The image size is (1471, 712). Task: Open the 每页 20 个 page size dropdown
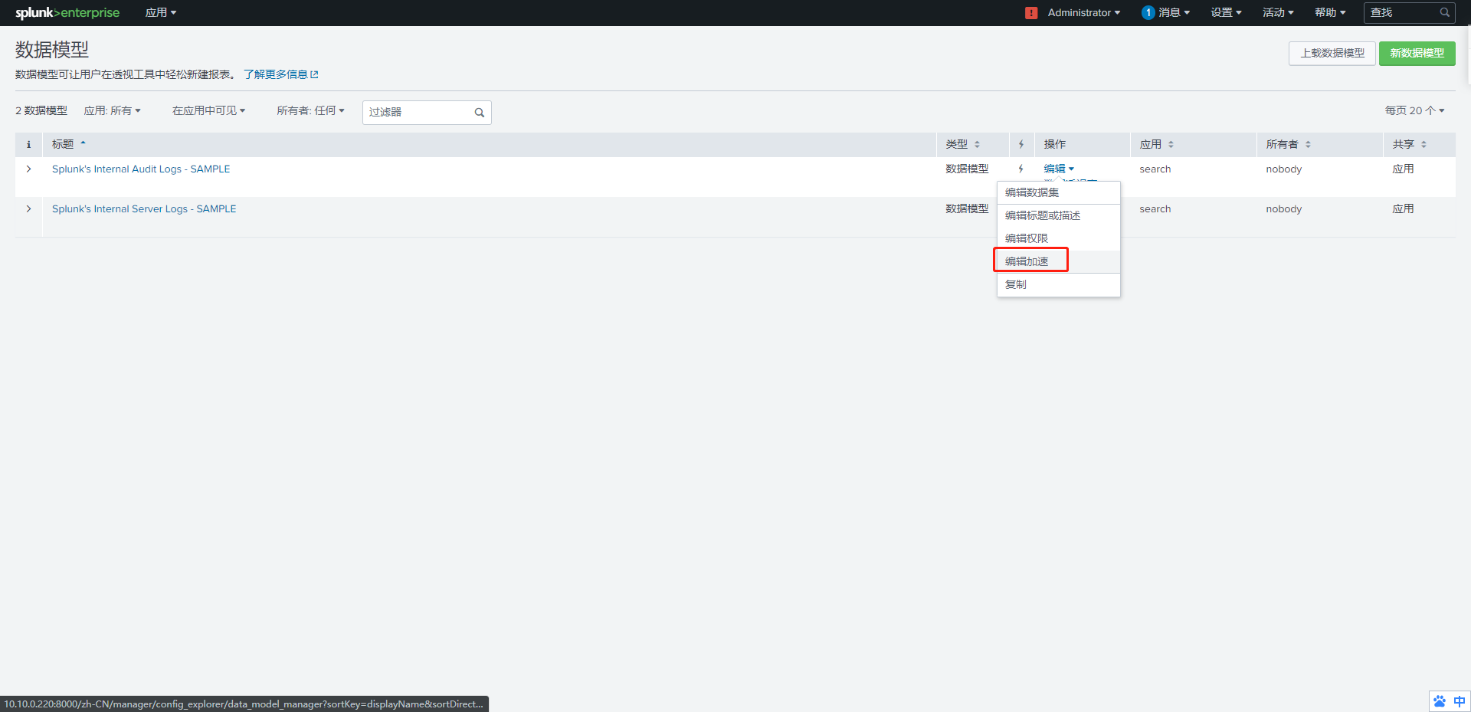(x=1414, y=111)
